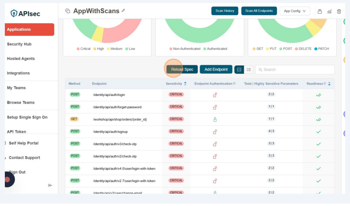Click the endpoint Search field
This screenshot has height=206, width=350.
pos(295,70)
